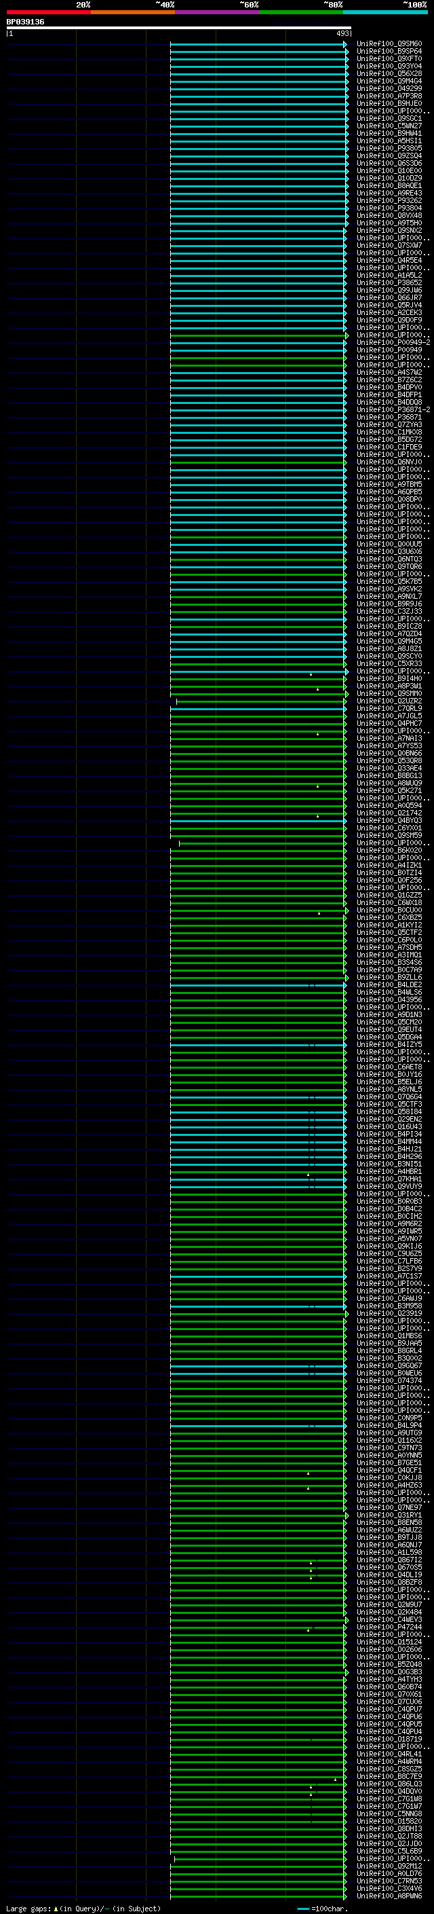The image size is (434, 1914).
Task: Select label UniRef100_C4WEV3
Action: tap(389, 1619)
